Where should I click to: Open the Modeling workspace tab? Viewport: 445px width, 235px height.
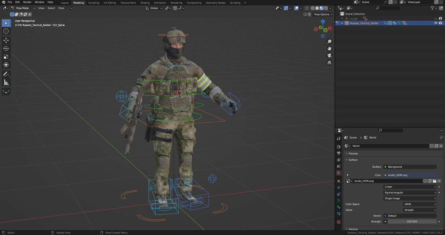79,2
